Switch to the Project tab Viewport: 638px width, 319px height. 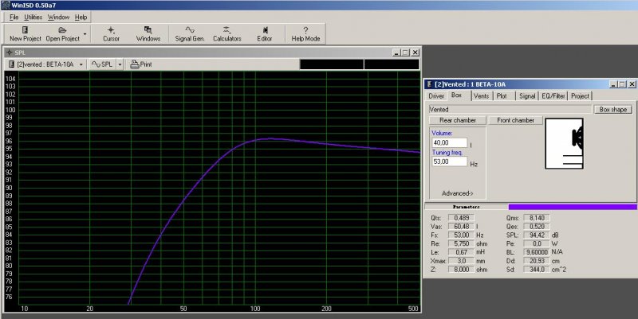580,96
